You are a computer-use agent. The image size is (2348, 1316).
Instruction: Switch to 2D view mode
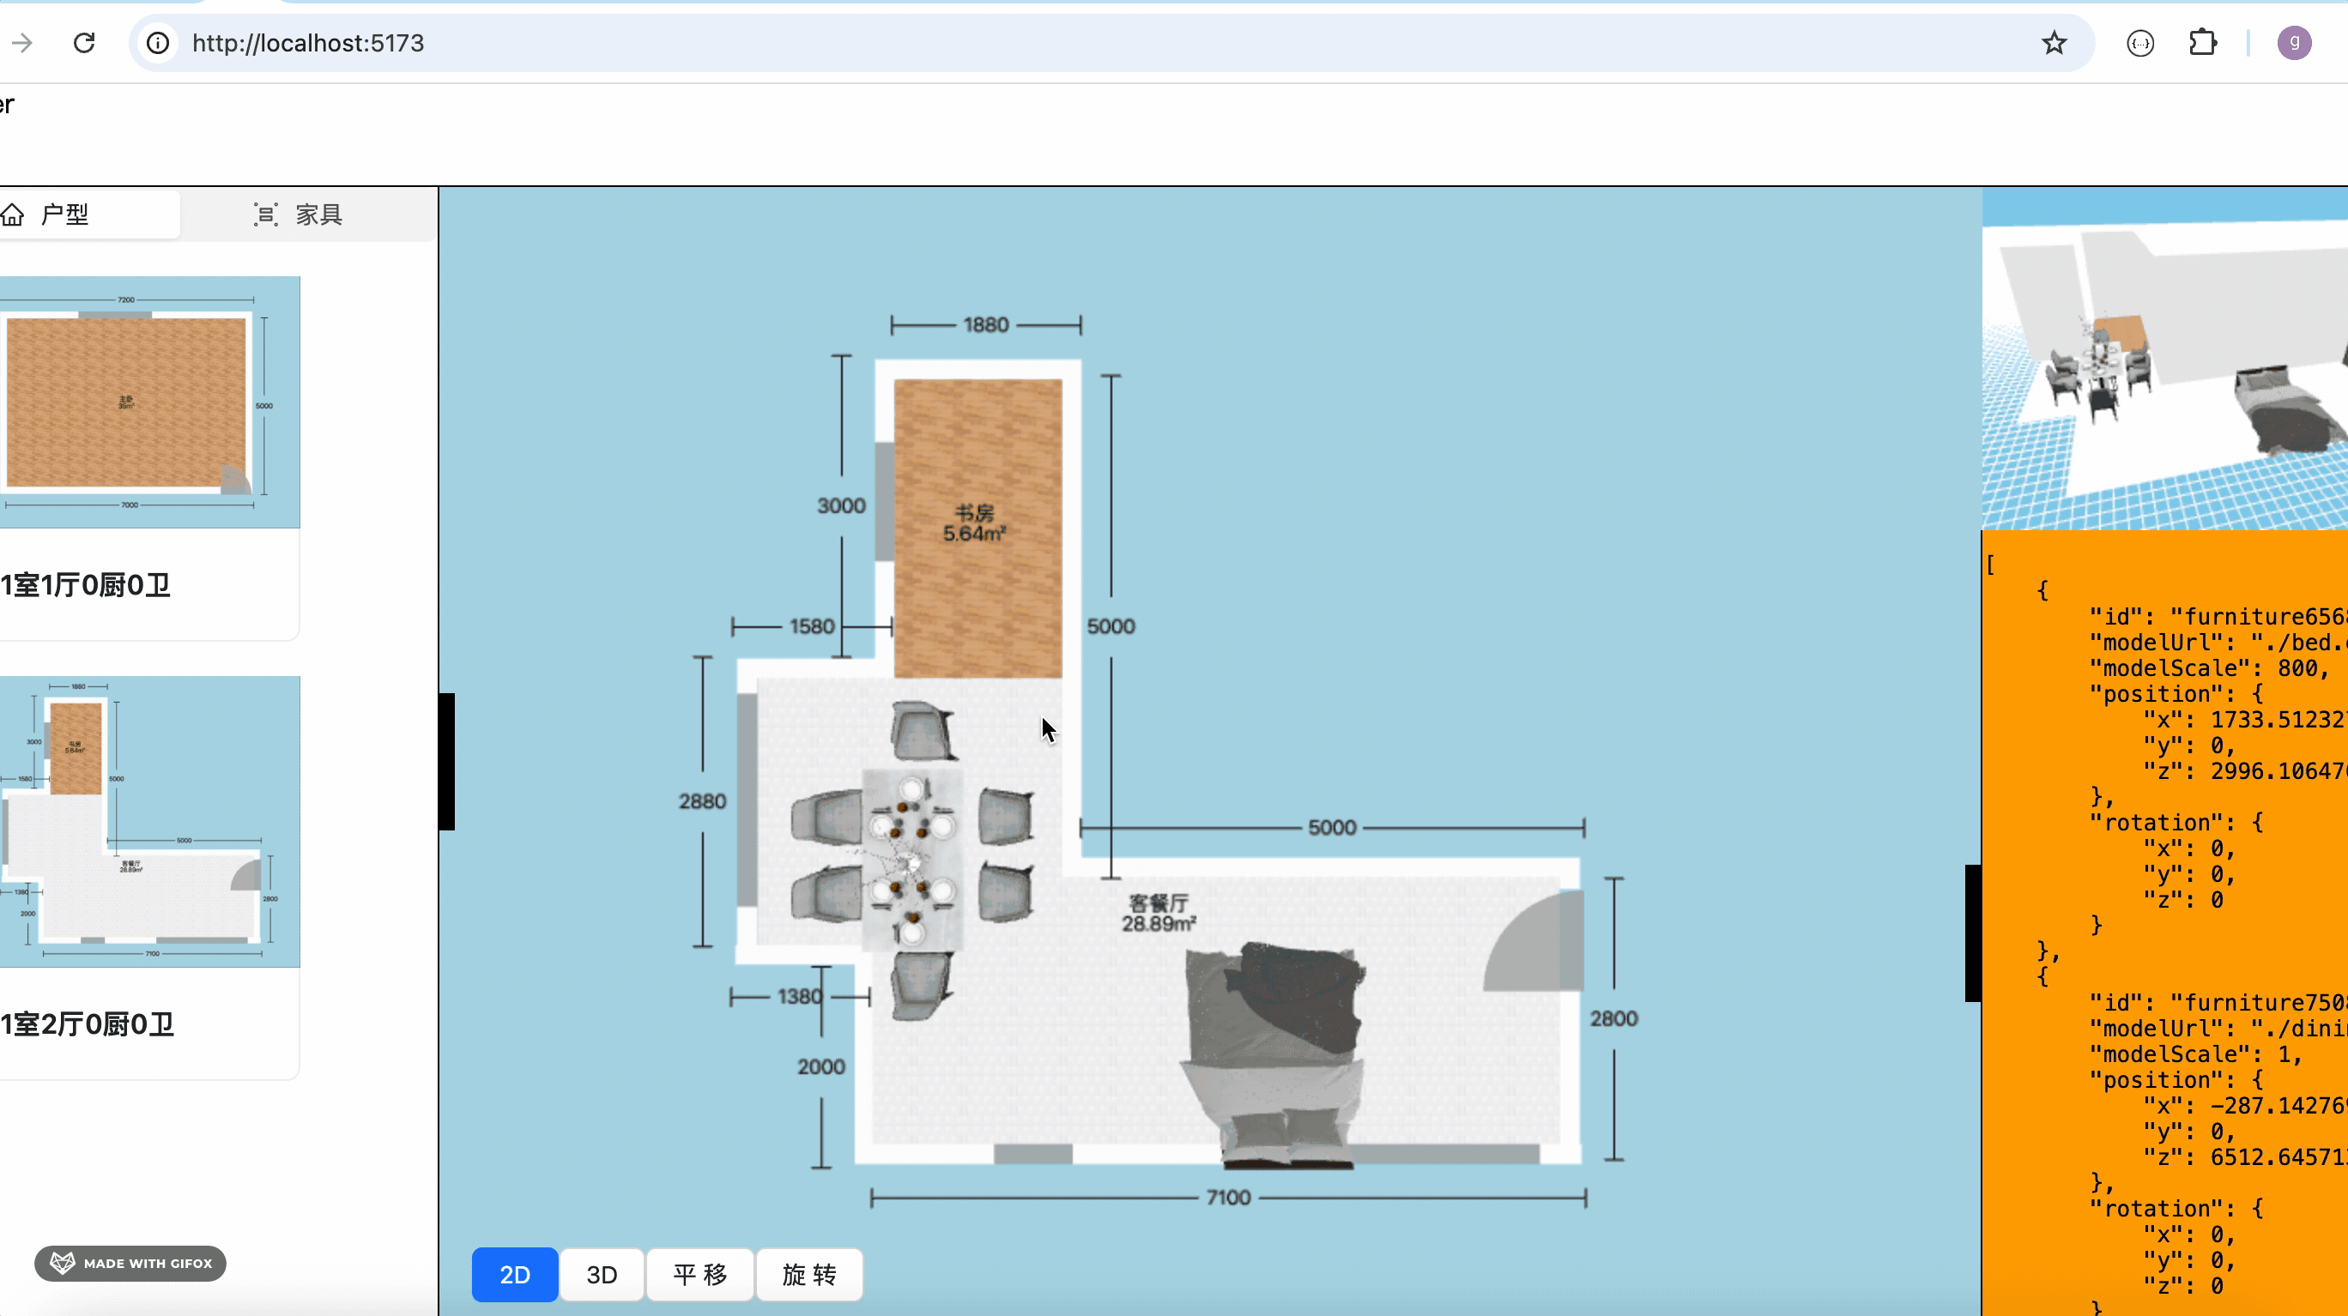(515, 1274)
